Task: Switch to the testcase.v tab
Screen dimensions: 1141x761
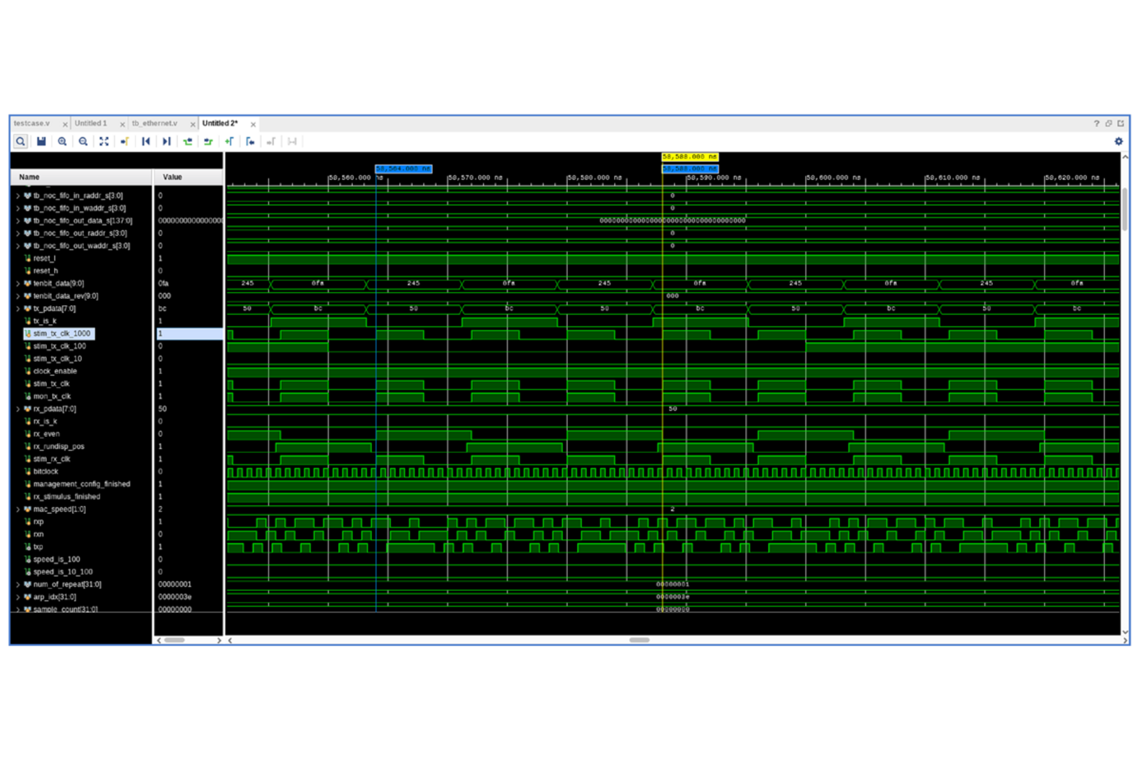Action: tap(32, 123)
